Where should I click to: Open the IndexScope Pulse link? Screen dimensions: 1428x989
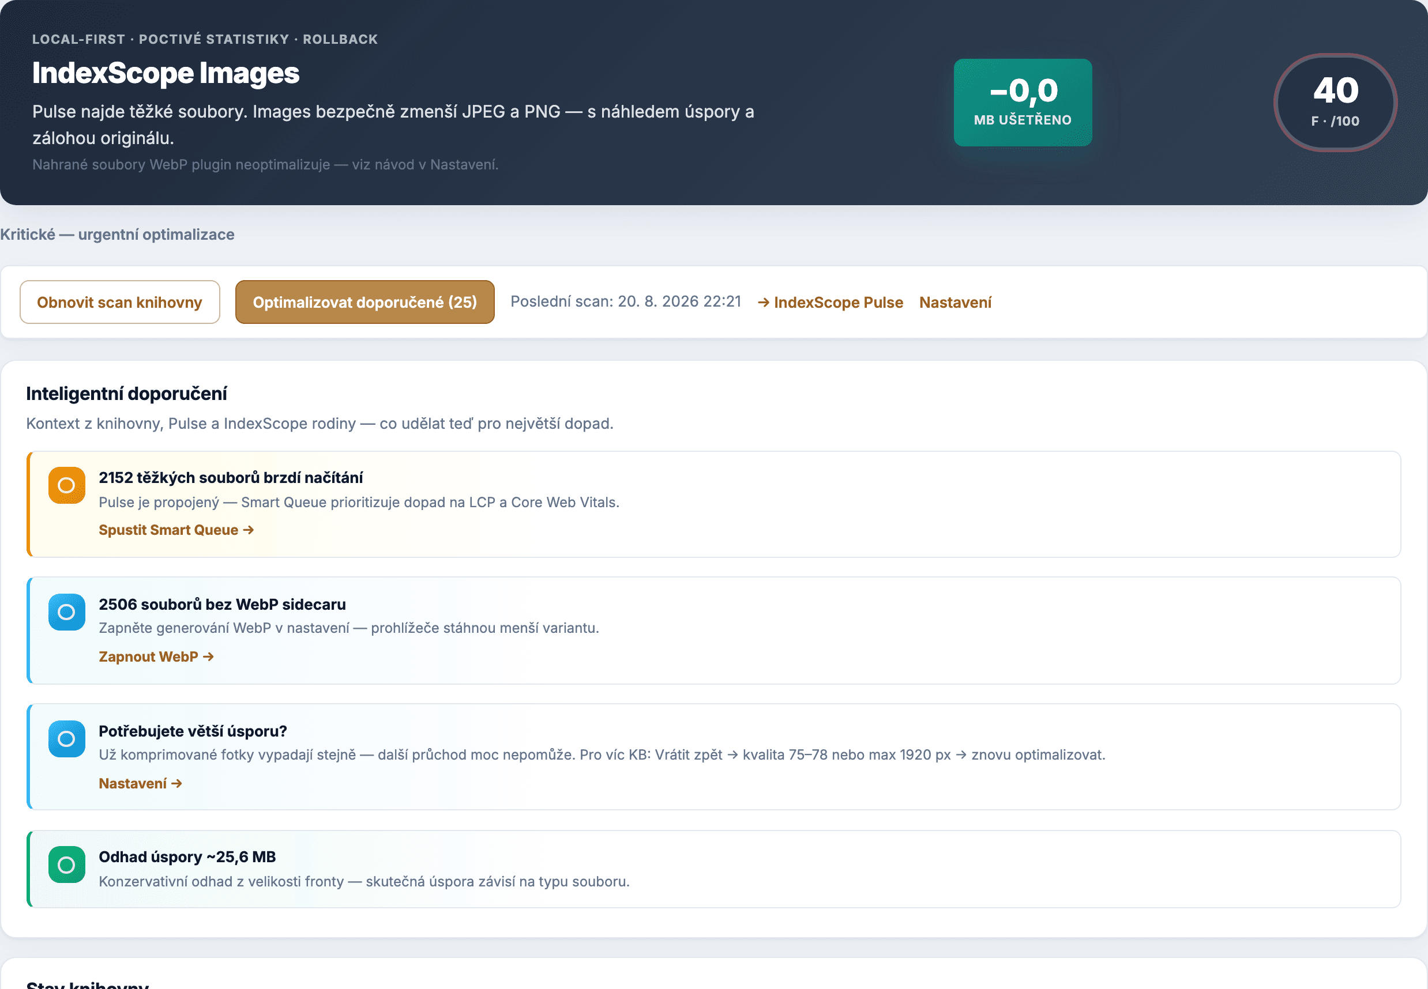[x=831, y=303]
